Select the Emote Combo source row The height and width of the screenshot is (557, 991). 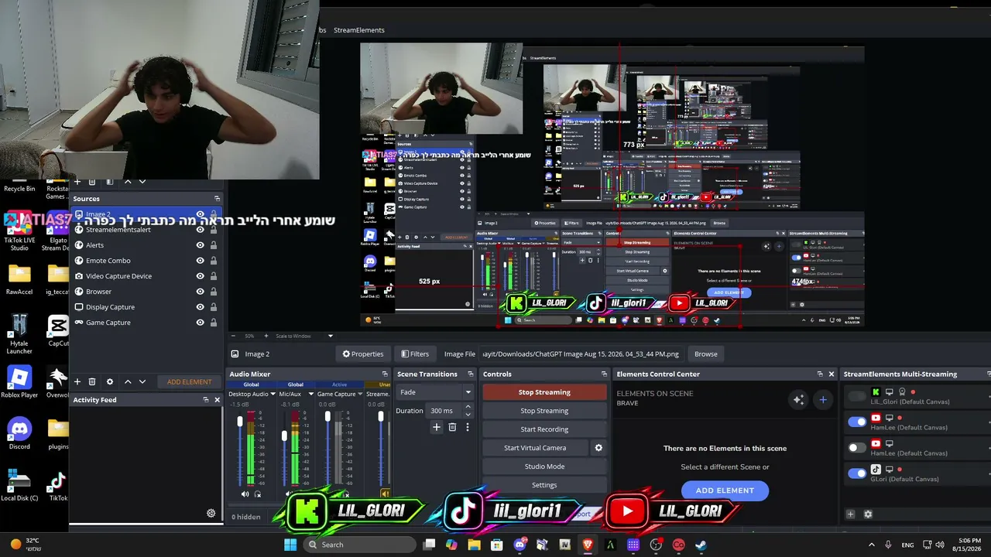146,261
